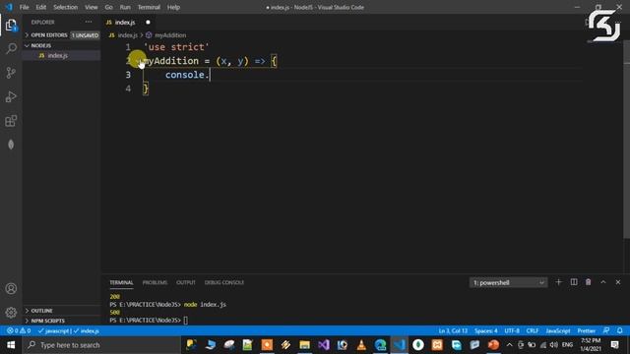Show errors and warnings count

coord(19,330)
